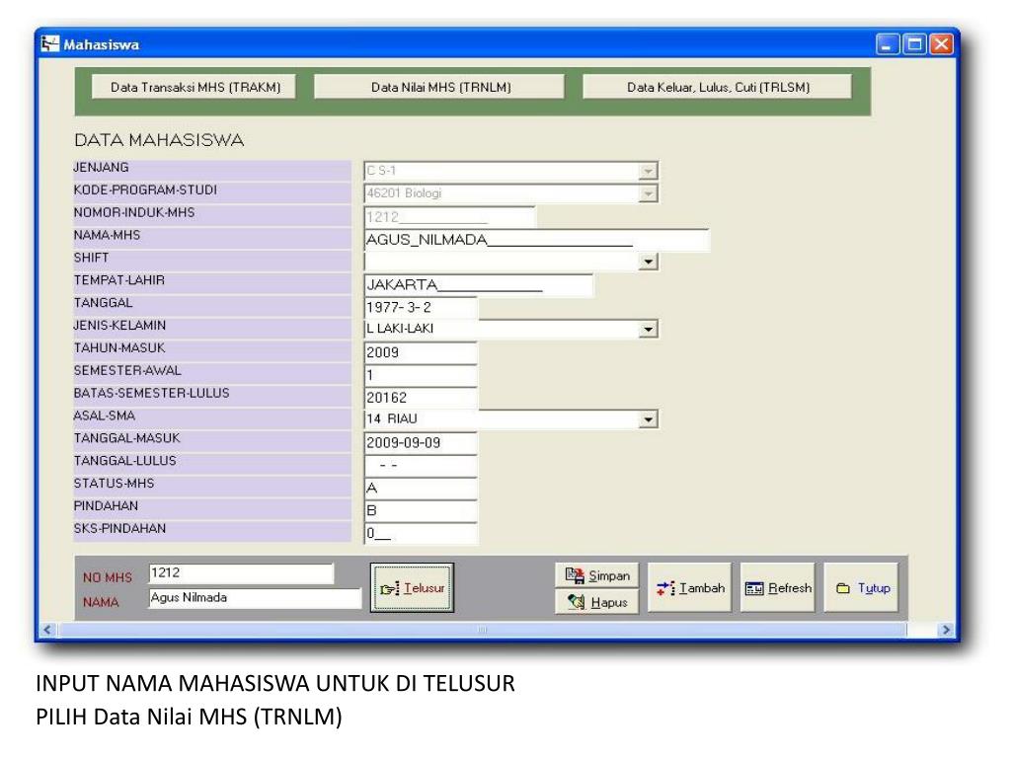This screenshot has height=758, width=1011.
Task: Click the NAMA search field Agus Nilmada
Action: pyautogui.click(x=255, y=598)
